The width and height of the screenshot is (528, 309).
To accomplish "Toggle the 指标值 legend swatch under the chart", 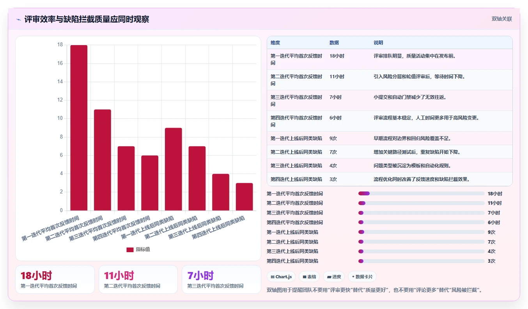I will [130, 249].
